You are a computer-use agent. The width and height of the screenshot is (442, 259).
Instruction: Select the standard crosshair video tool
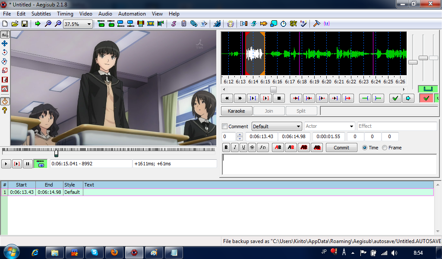point(5,35)
